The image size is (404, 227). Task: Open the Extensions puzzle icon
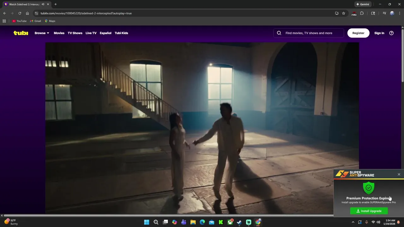point(362,13)
